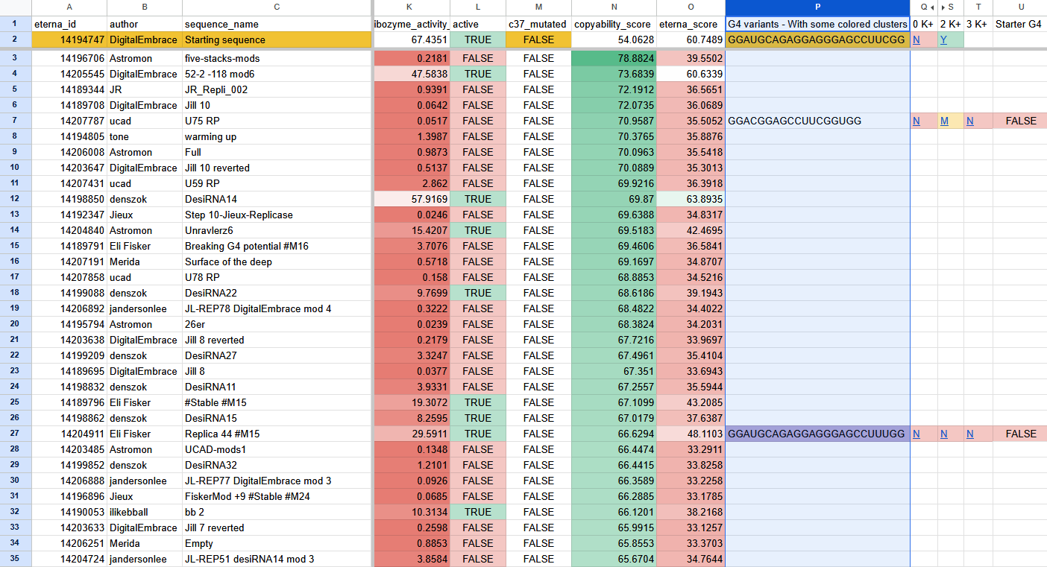Open the 3 K+ N link in row 7
The height and width of the screenshot is (567, 1047).
tap(969, 121)
